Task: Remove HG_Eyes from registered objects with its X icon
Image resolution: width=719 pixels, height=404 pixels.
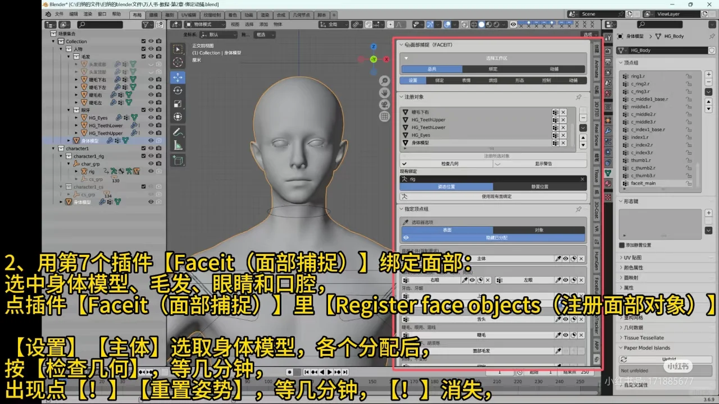Action: point(563,135)
